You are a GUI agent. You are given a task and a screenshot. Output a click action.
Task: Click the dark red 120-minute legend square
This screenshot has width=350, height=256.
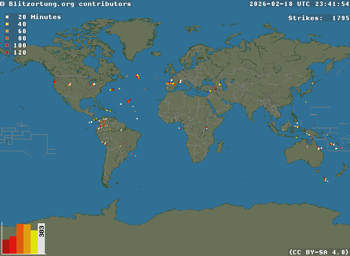[x=7, y=53]
